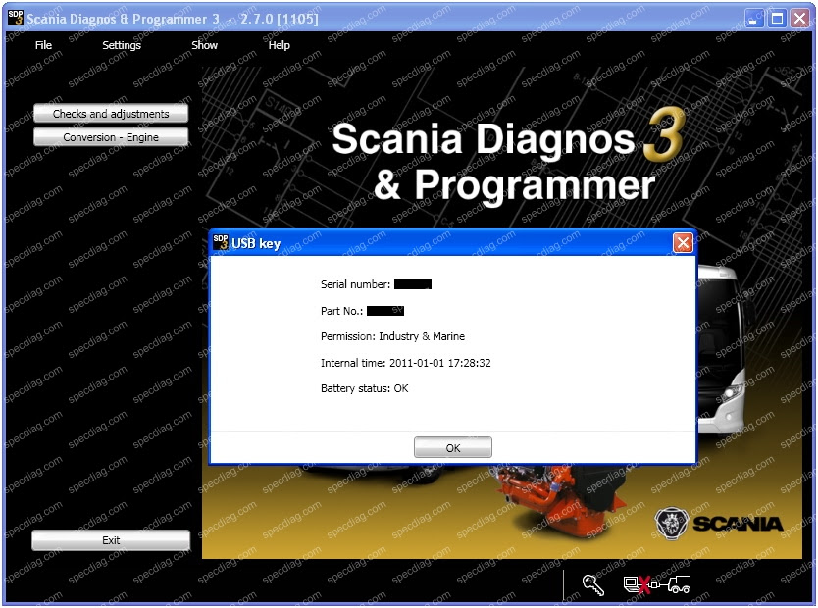Click the Serial number label
This screenshot has width=818, height=608.
355,284
